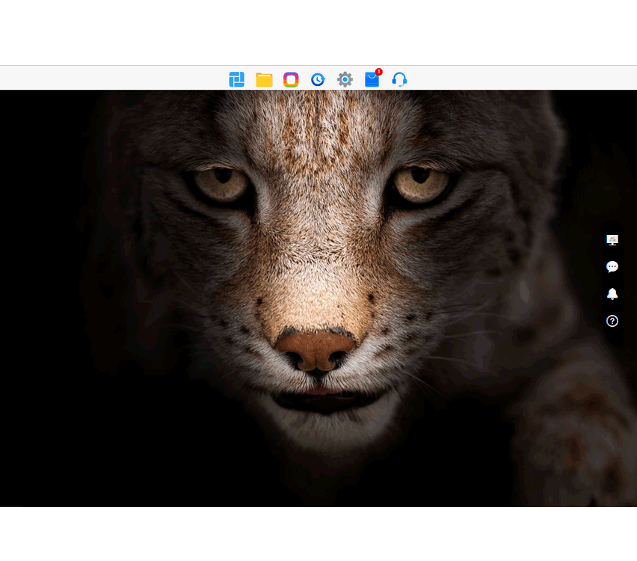Open help using the question mark icon
Image resolution: width=637 pixels, height=561 pixels.
[612, 321]
